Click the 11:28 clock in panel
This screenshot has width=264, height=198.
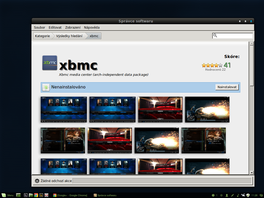pos(254,195)
